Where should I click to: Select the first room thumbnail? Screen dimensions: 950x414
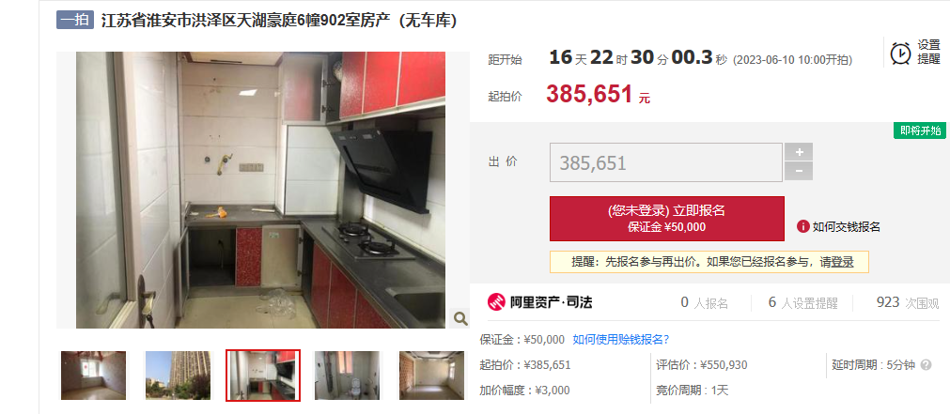(x=93, y=376)
